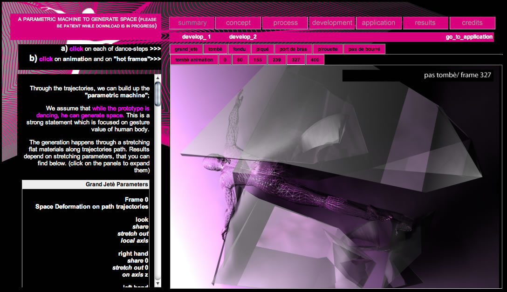Click the text panel scrollbar down arrow
Screen dimensions: 507x292
point(158,283)
